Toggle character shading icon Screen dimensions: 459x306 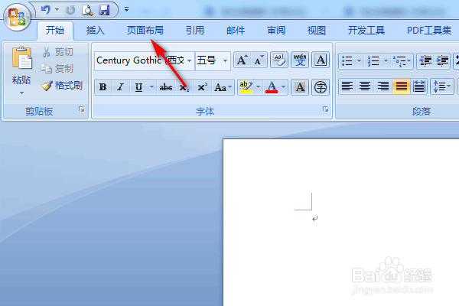pyautogui.click(x=300, y=87)
